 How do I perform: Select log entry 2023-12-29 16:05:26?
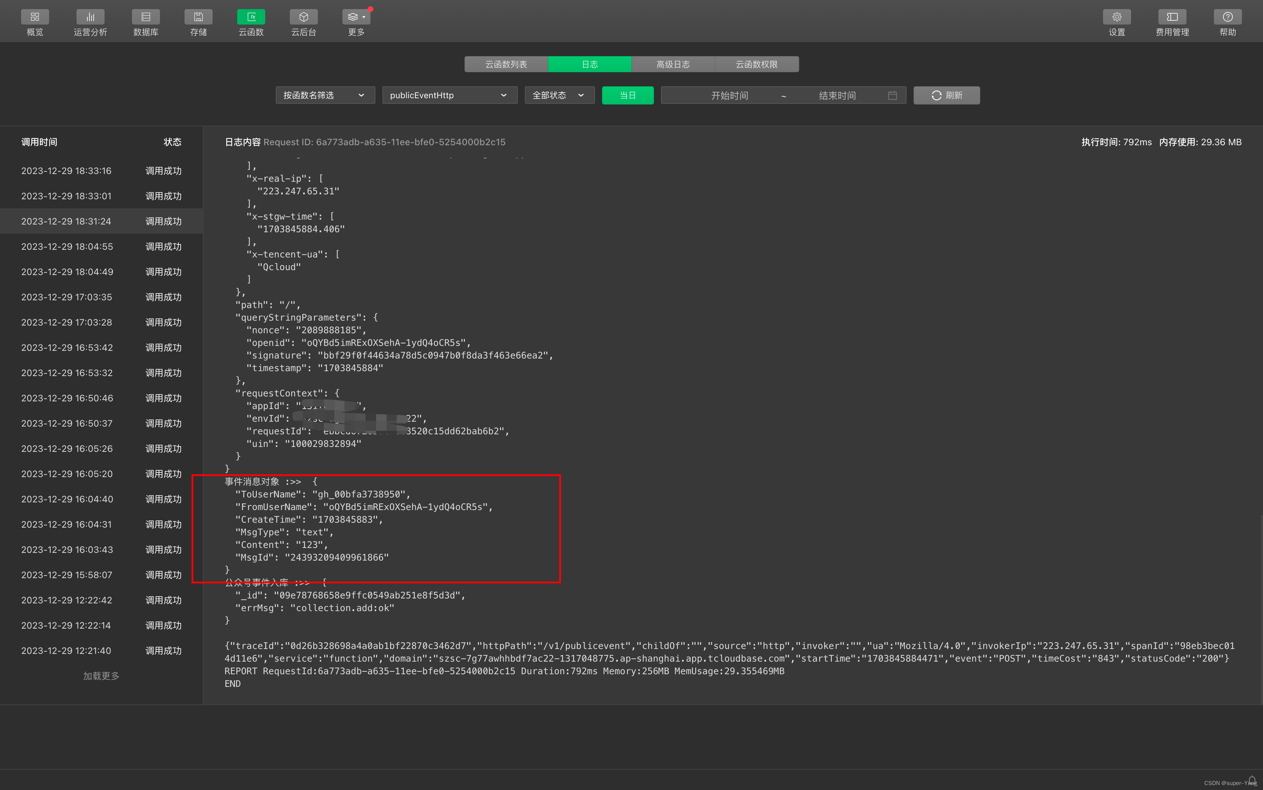click(x=101, y=448)
